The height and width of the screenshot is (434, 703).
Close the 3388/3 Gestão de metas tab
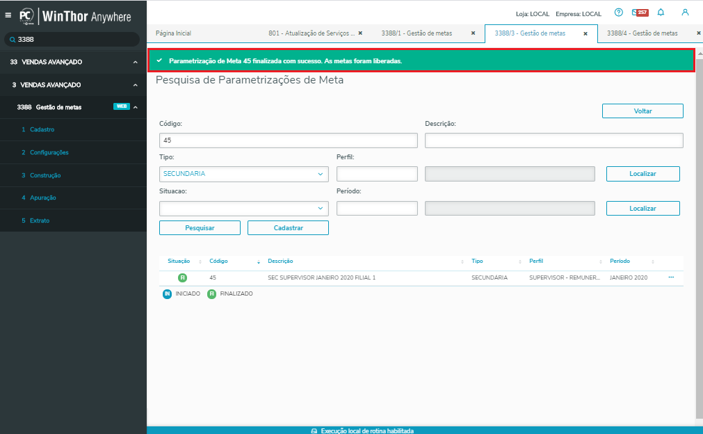click(585, 33)
